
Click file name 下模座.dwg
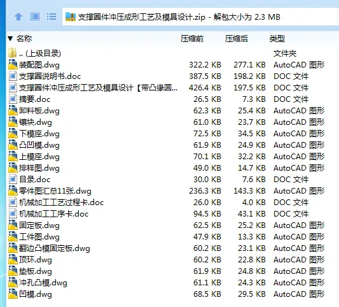click(39, 134)
